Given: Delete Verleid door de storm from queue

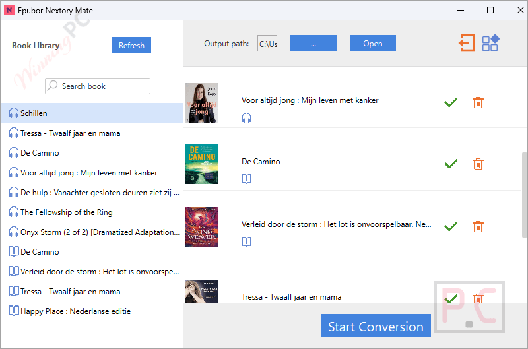Looking at the screenshot, I should [x=478, y=226].
